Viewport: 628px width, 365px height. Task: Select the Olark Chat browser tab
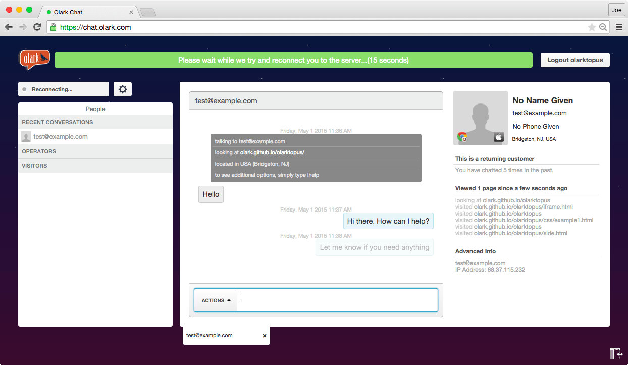click(x=88, y=12)
